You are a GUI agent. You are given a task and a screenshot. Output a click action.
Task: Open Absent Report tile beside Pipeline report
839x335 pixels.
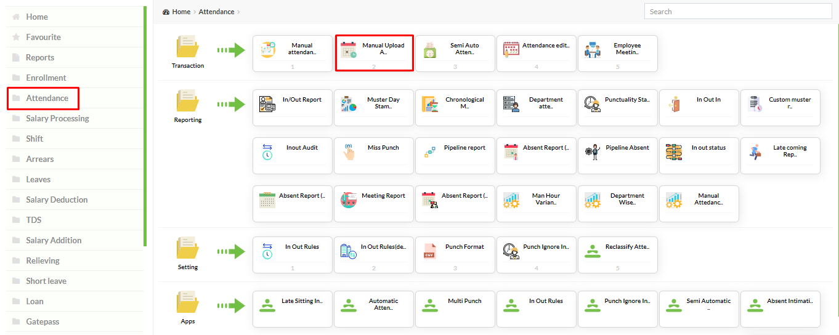pyautogui.click(x=537, y=155)
